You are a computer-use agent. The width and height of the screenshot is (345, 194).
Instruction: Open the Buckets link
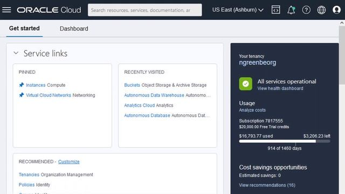(x=132, y=85)
